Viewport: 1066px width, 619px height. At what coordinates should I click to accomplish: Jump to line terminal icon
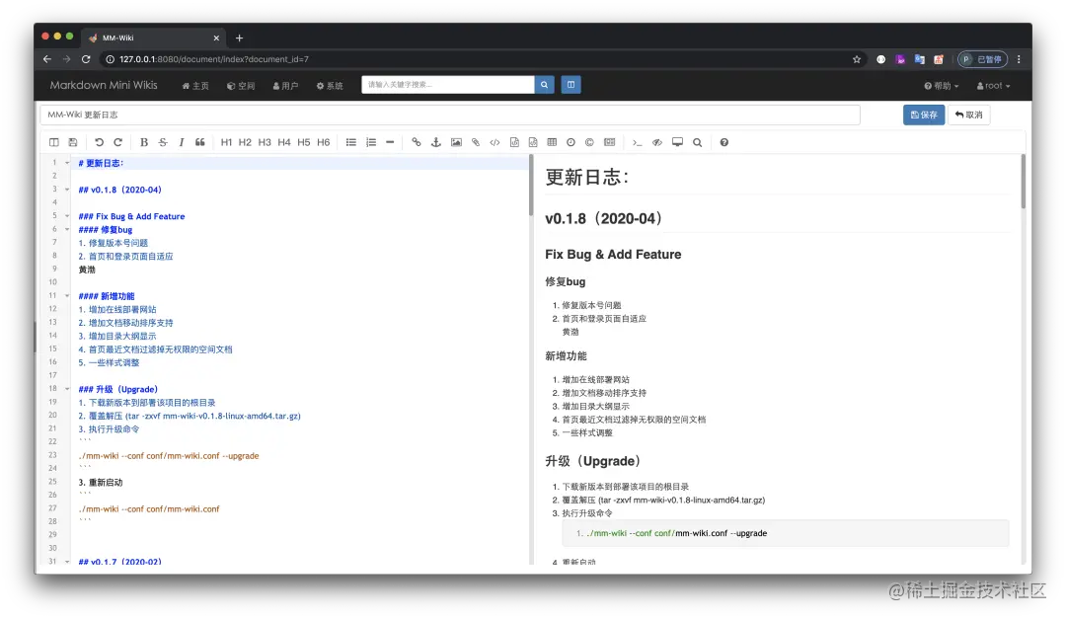[x=637, y=142]
